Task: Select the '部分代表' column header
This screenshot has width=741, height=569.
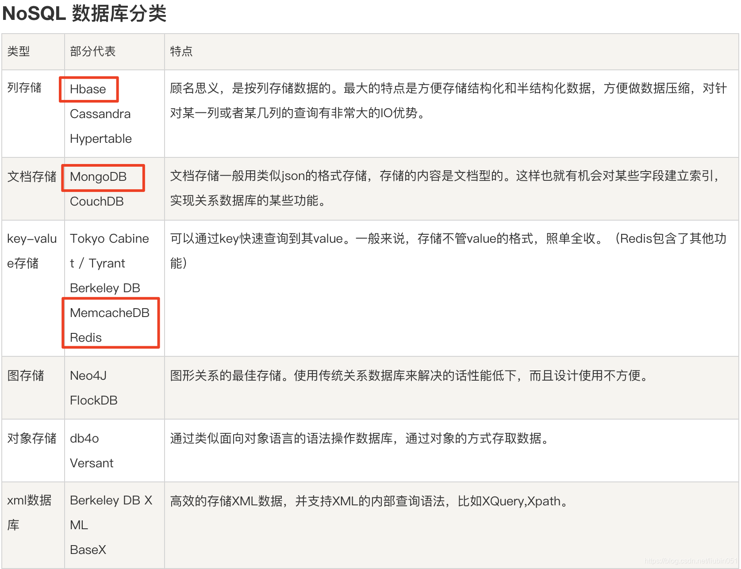Action: click(92, 51)
